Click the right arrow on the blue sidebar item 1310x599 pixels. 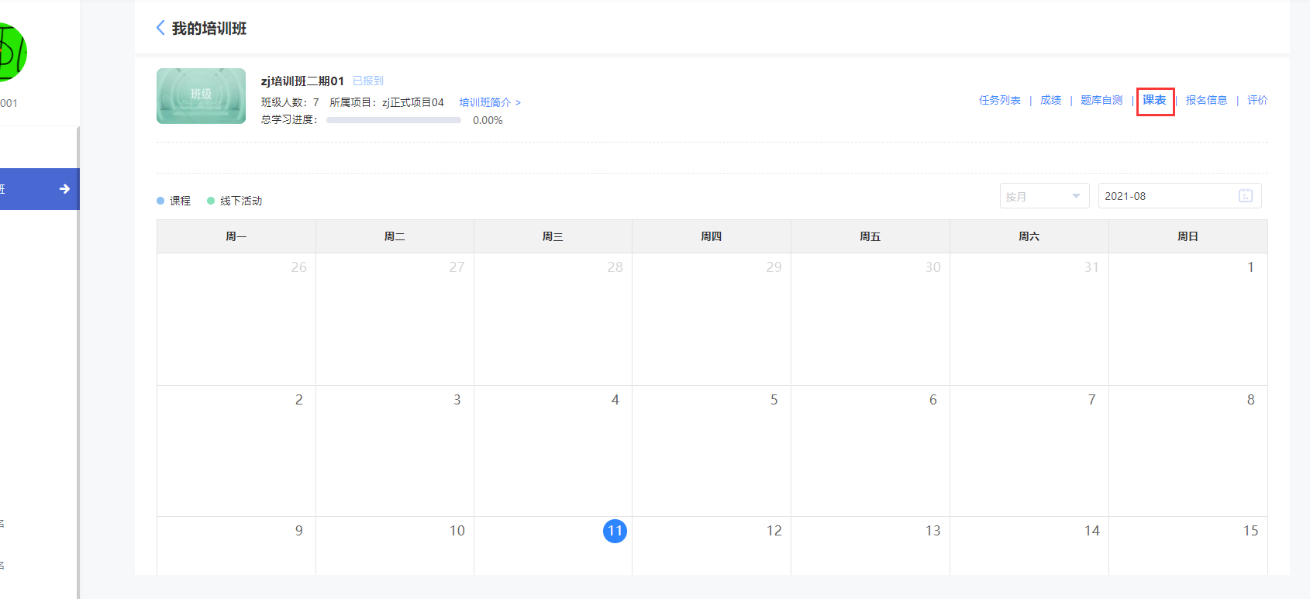click(x=64, y=188)
